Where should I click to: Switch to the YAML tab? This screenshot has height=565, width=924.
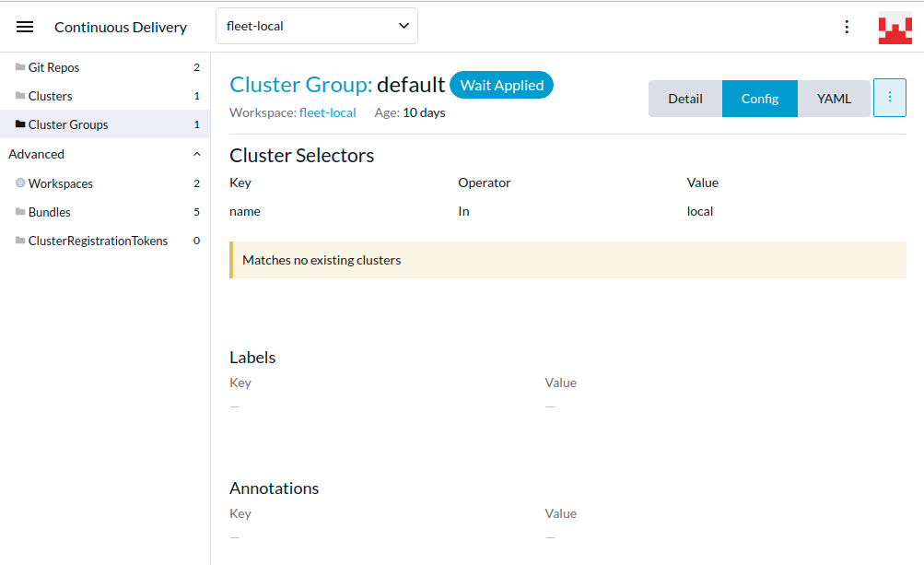[x=834, y=98]
